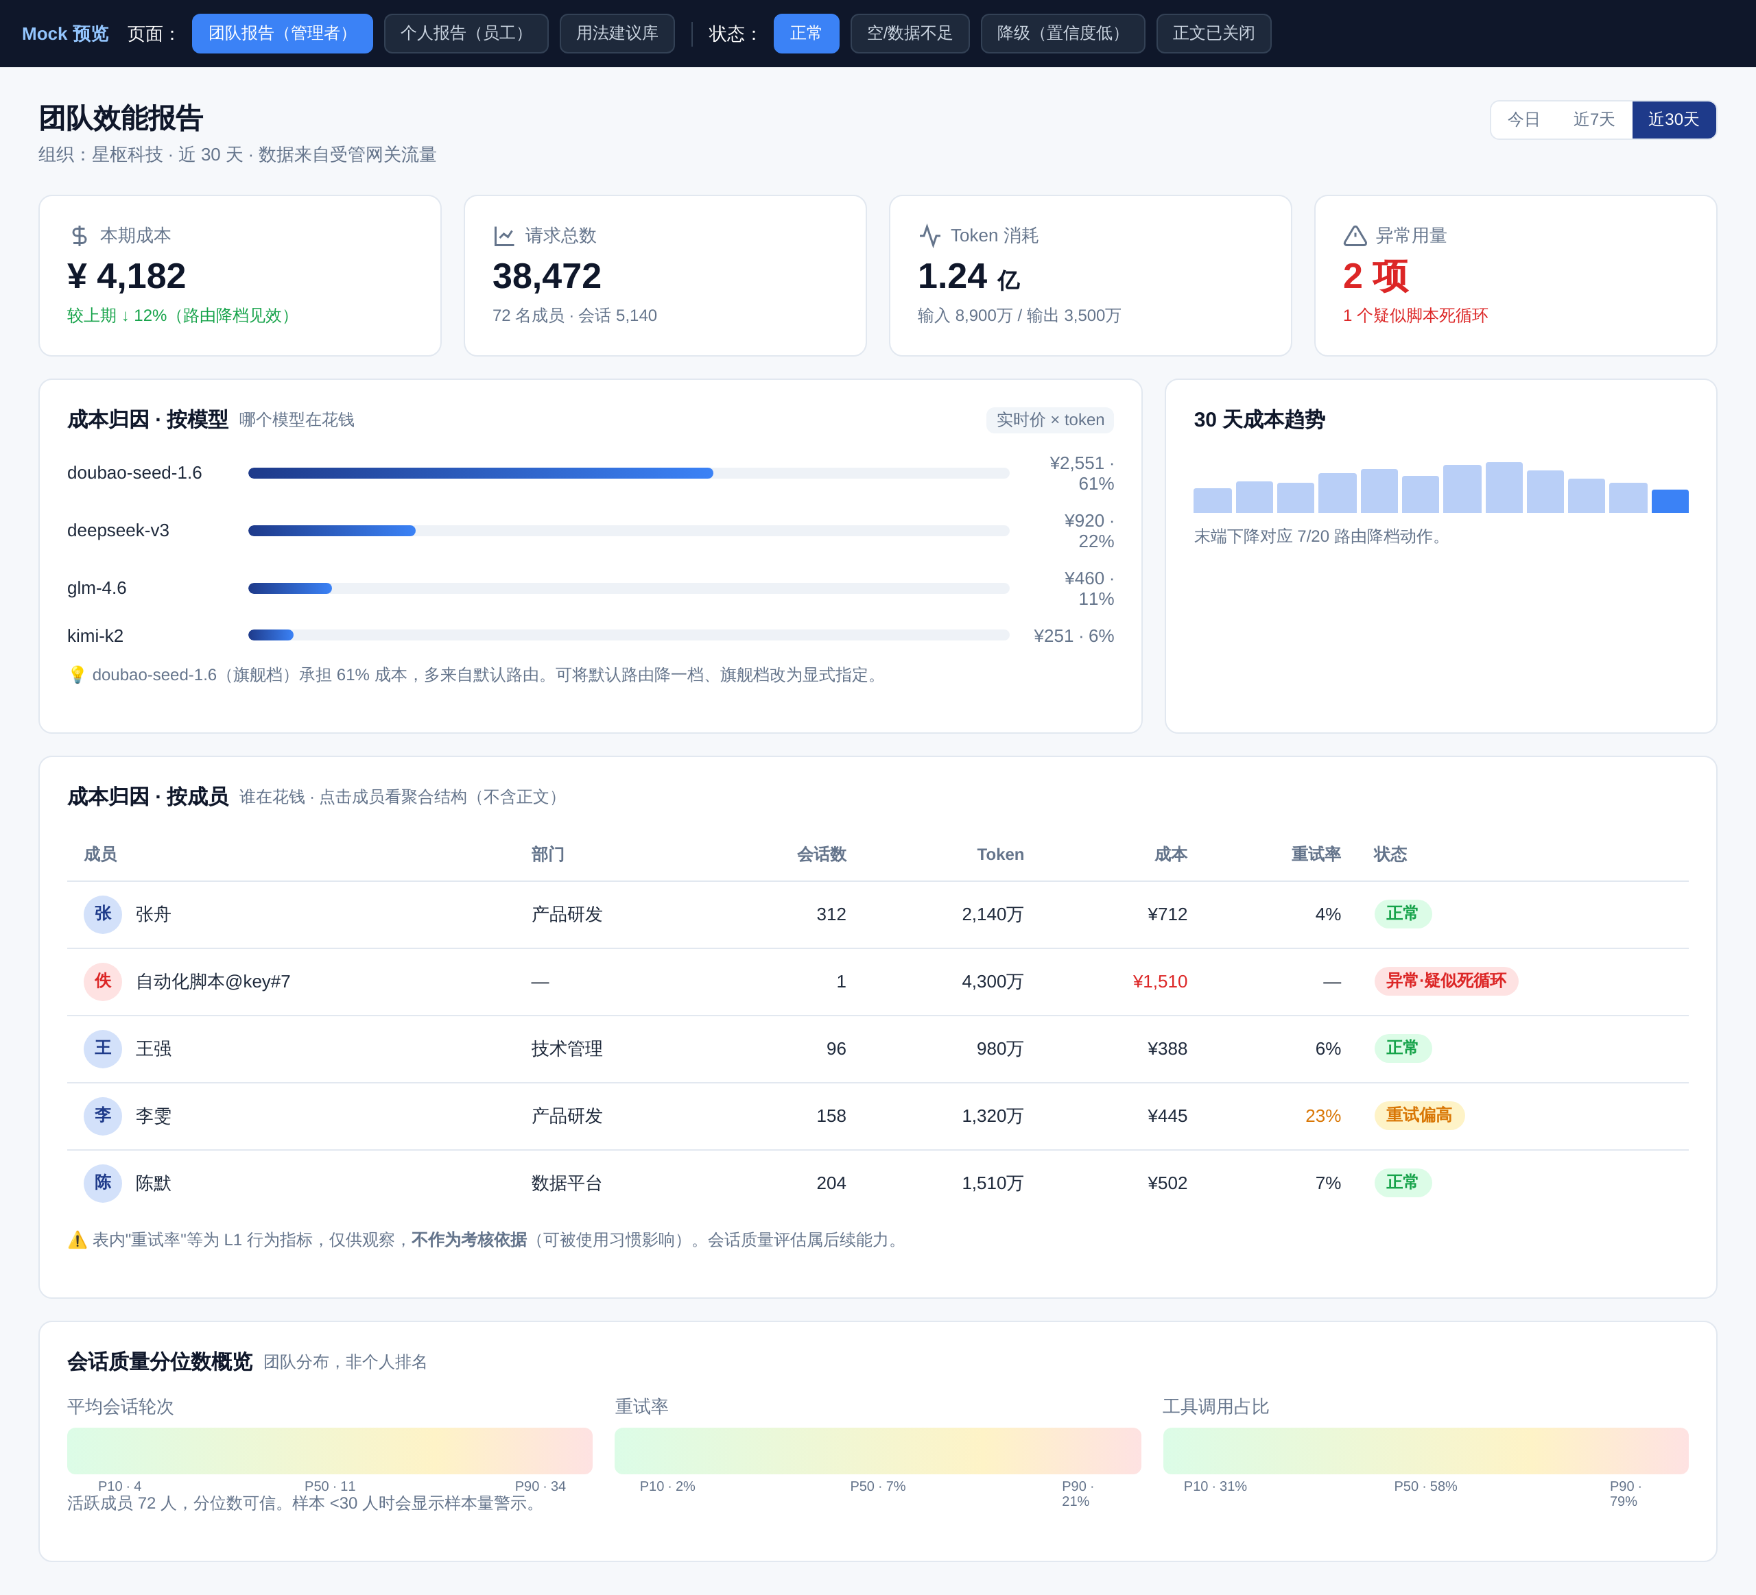Click the 平均会话轮次 gradient bar
1756x1595 pixels.
[329, 1450]
